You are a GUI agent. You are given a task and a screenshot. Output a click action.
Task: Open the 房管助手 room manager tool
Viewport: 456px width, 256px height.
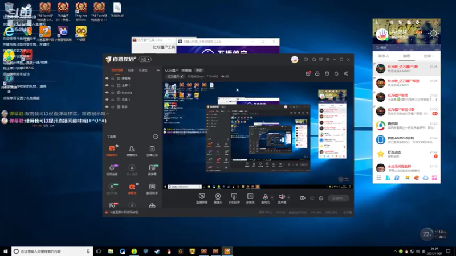pos(132,151)
